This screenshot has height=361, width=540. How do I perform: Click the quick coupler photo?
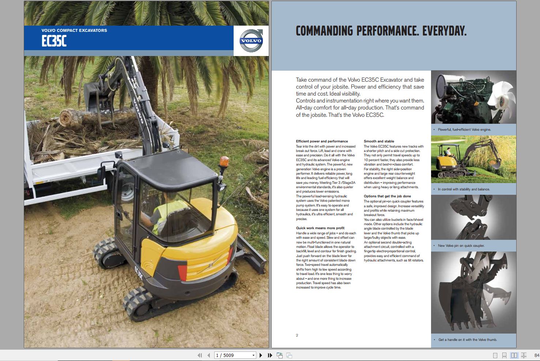[x=473, y=217]
